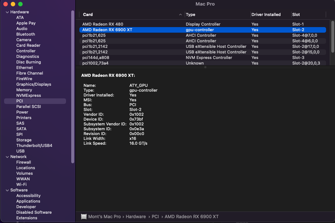
Task: Click the green zoom window button
Action: (20, 4)
